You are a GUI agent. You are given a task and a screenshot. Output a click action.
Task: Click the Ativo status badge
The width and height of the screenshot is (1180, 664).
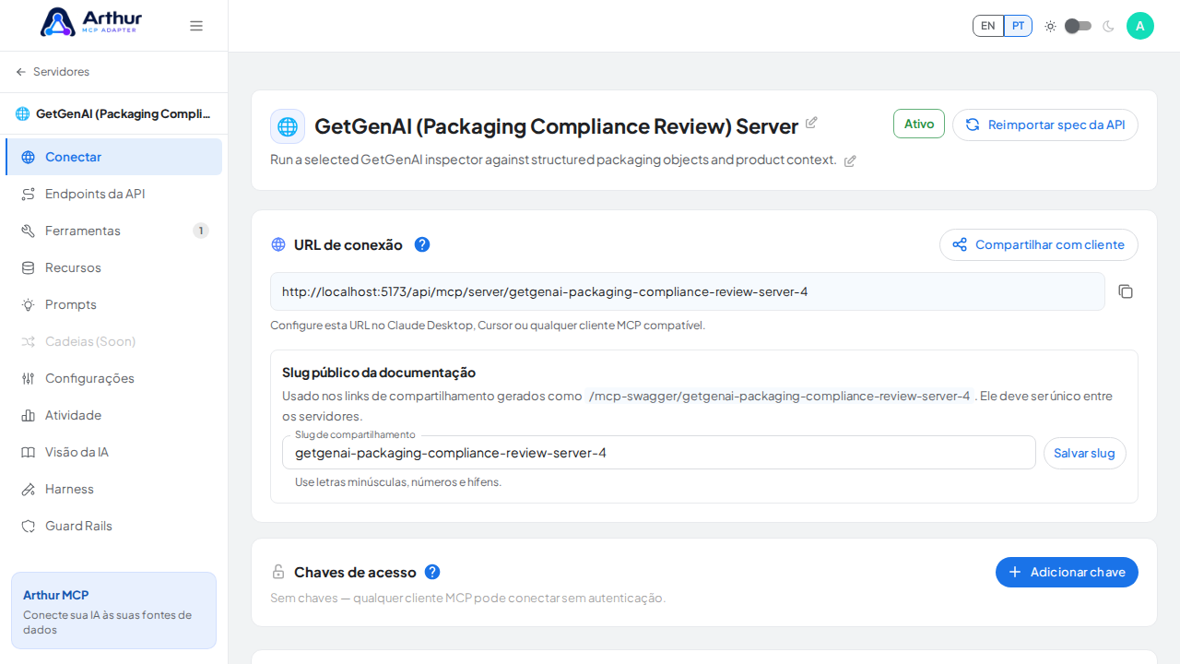[919, 124]
